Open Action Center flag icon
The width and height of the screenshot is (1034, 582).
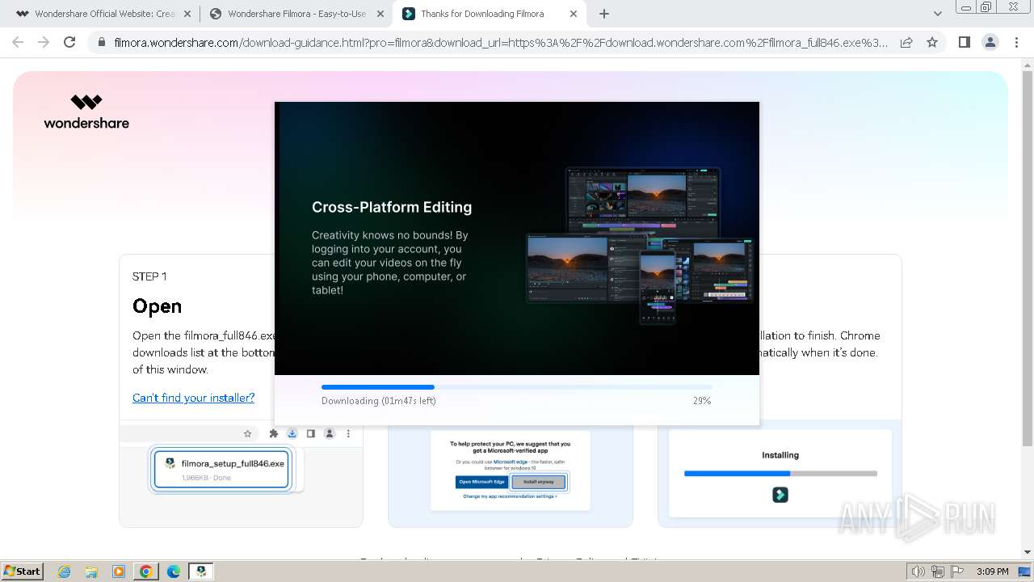(957, 571)
